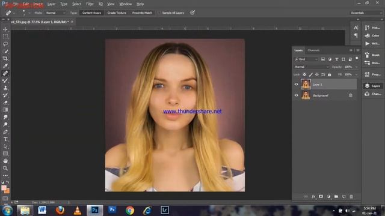Select the Eyedropper tool
This screenshot has height=216, width=385.
[5, 65]
